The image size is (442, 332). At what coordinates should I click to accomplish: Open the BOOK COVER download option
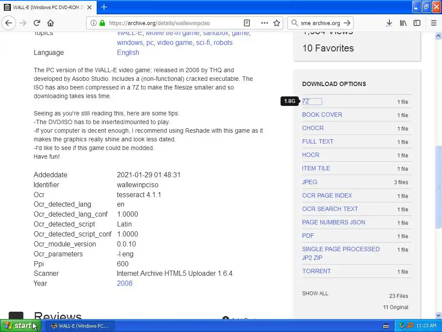pyautogui.click(x=322, y=115)
